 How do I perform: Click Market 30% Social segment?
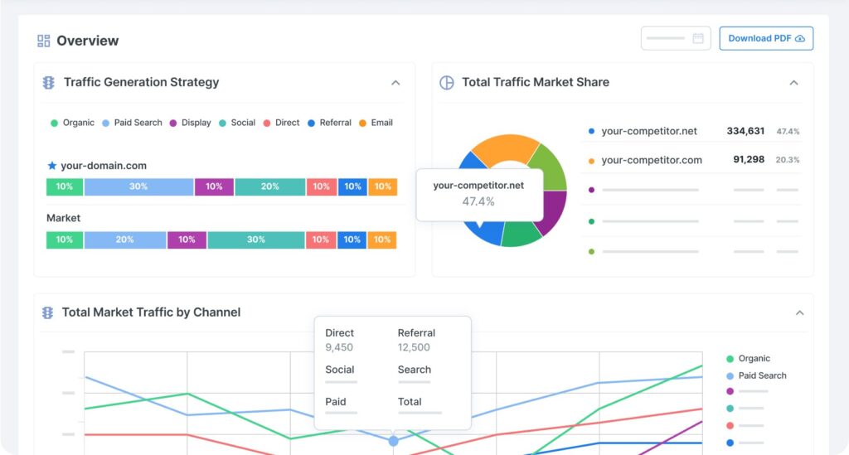(x=256, y=240)
